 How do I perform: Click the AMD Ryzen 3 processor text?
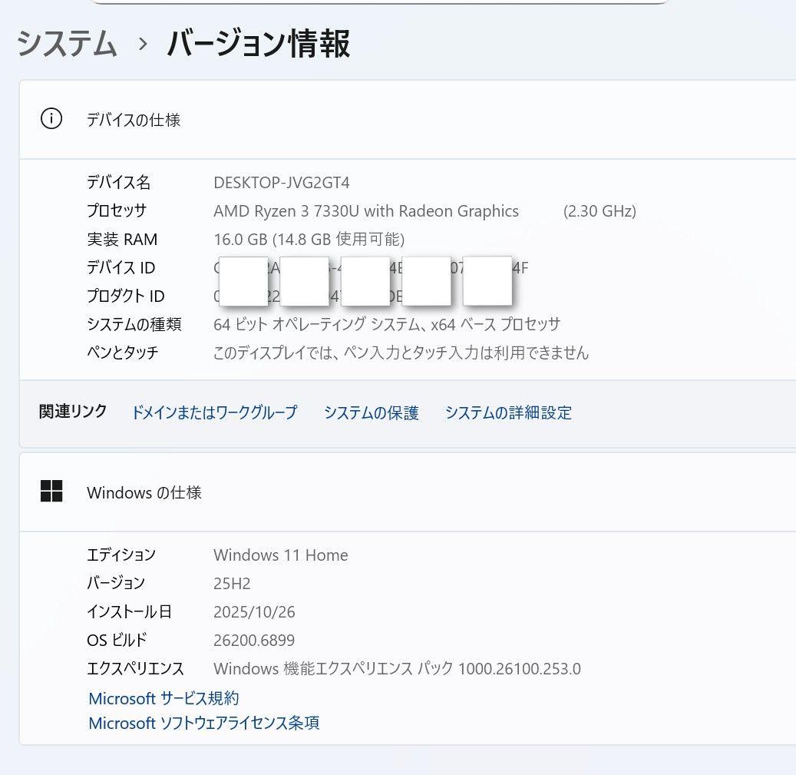[366, 210]
